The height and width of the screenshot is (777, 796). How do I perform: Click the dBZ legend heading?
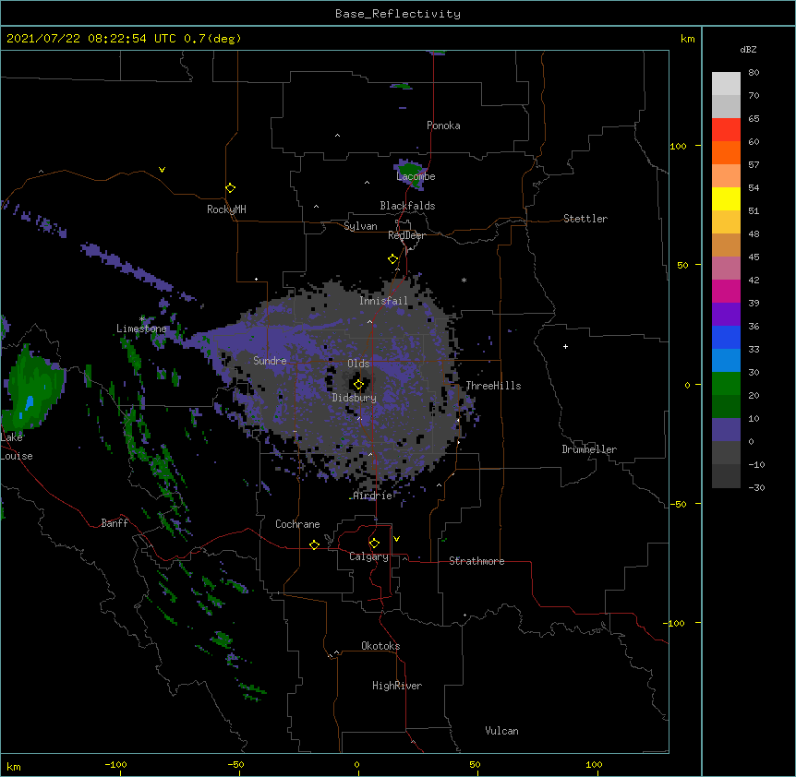tap(748, 50)
